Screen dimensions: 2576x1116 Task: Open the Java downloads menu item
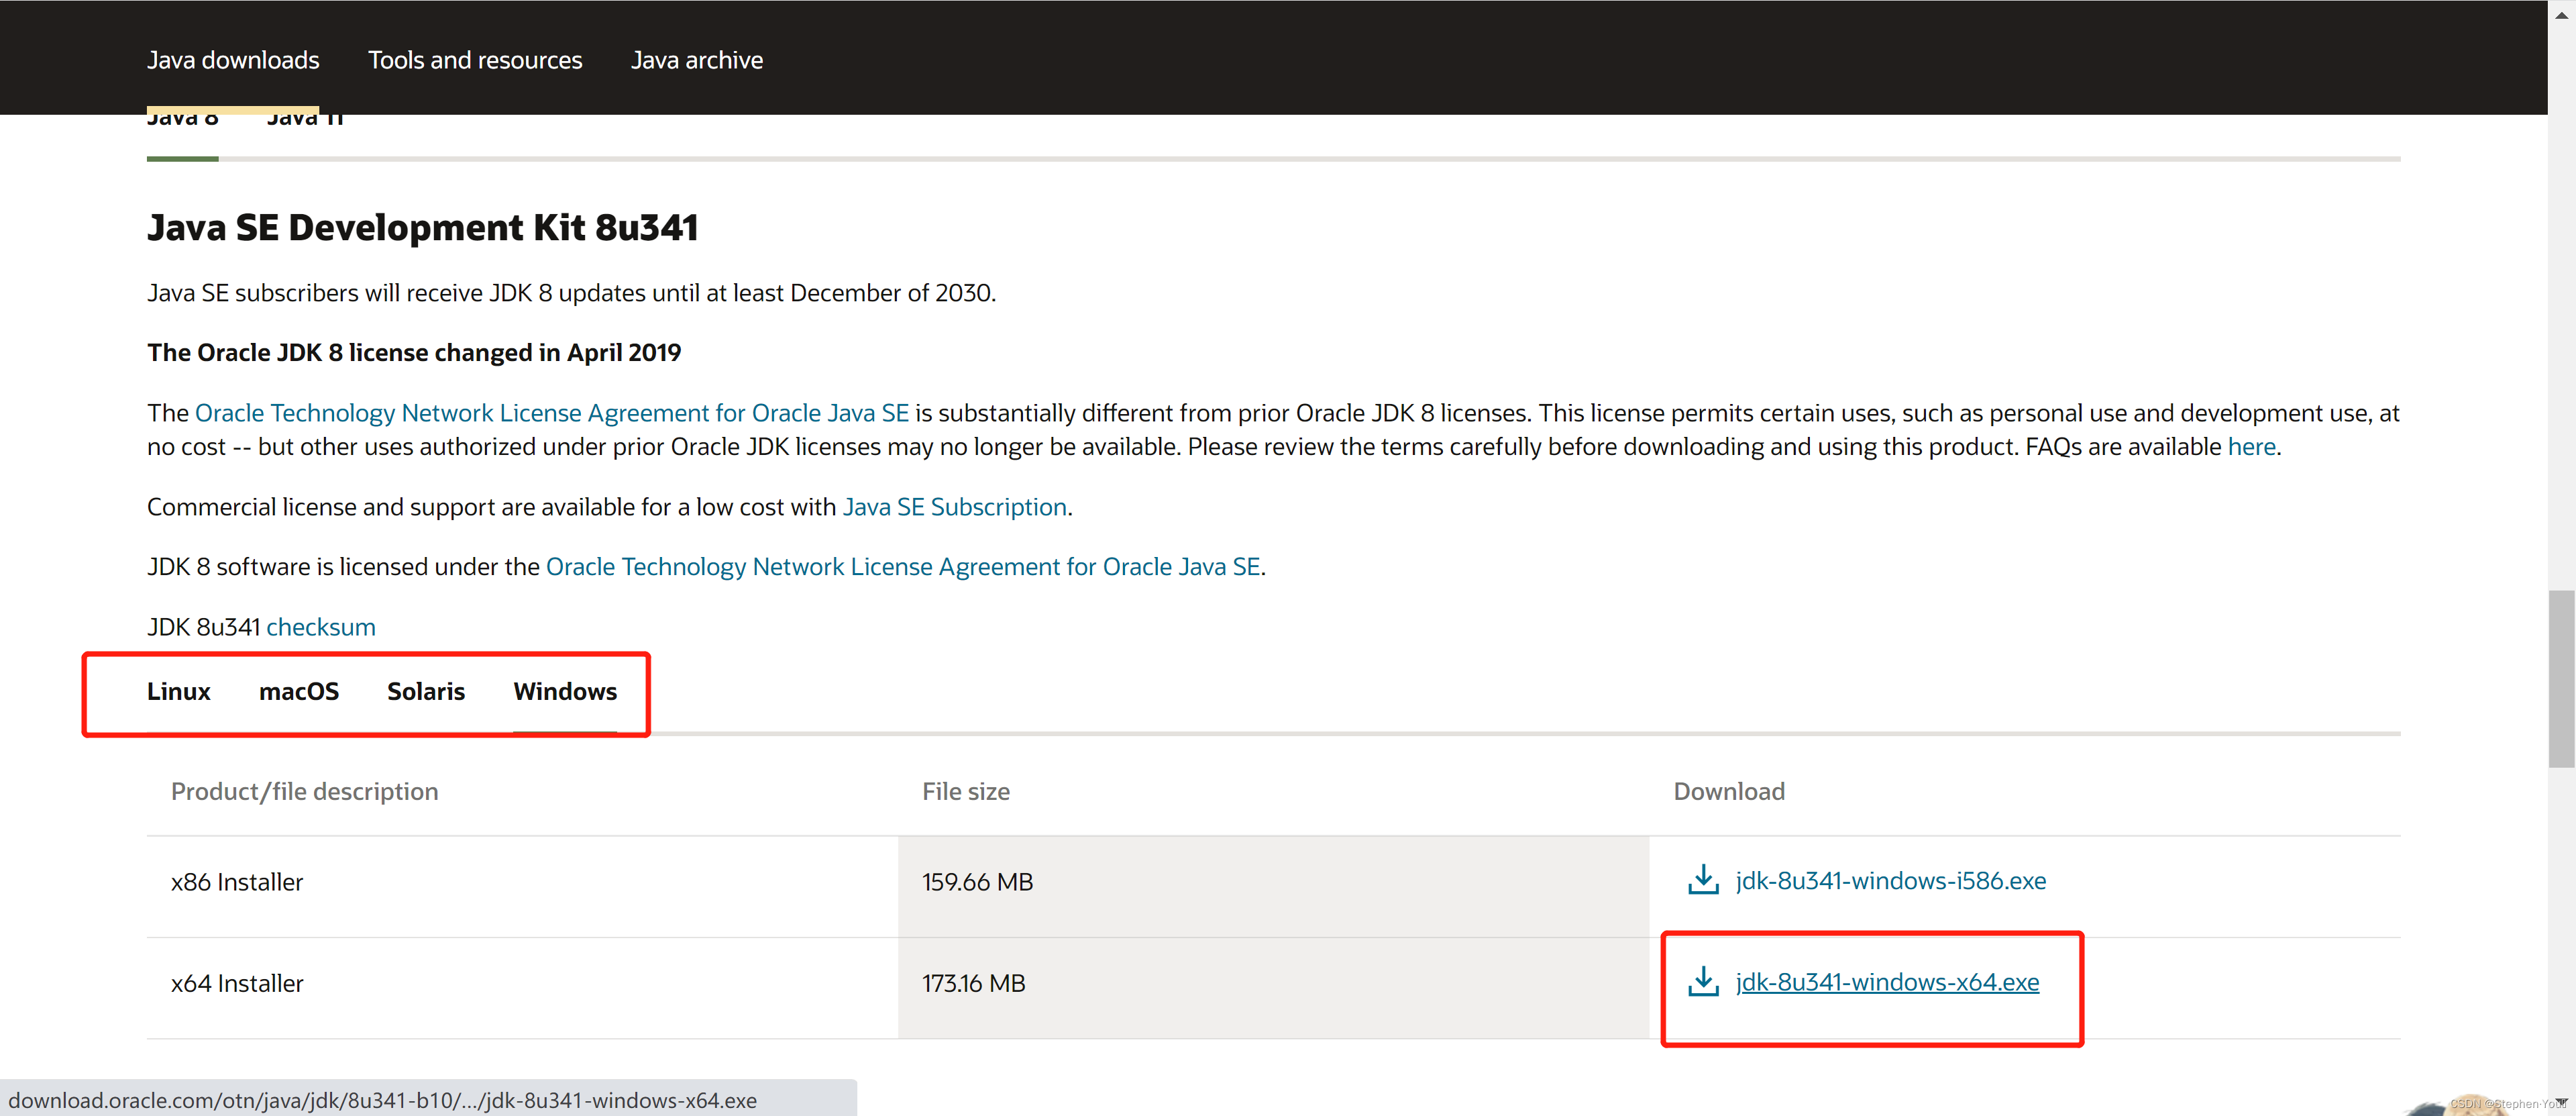233,60
